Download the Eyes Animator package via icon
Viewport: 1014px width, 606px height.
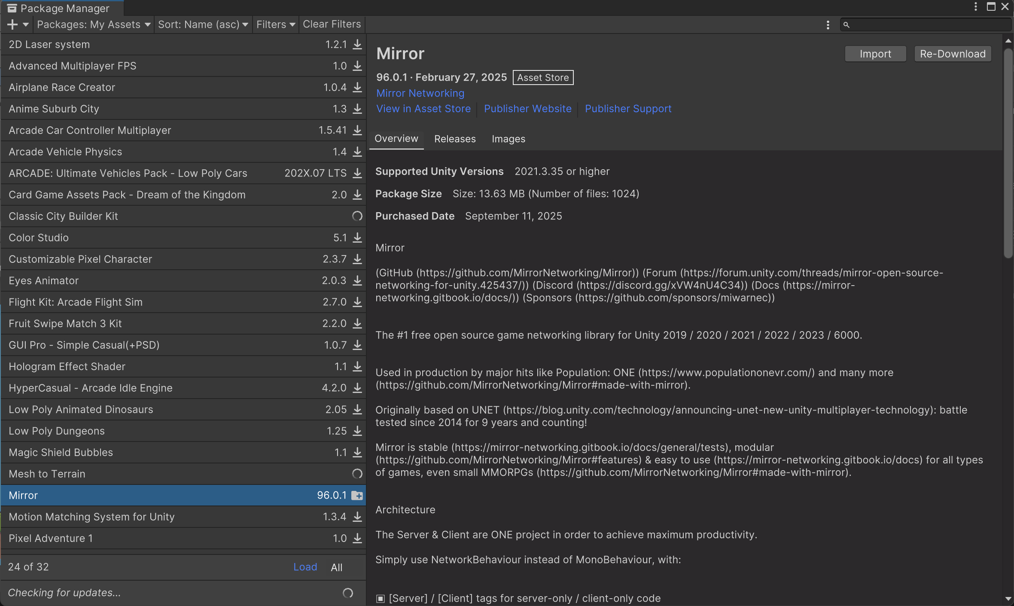pos(357,281)
